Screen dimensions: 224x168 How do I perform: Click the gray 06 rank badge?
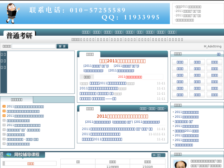[x=4, y=130]
